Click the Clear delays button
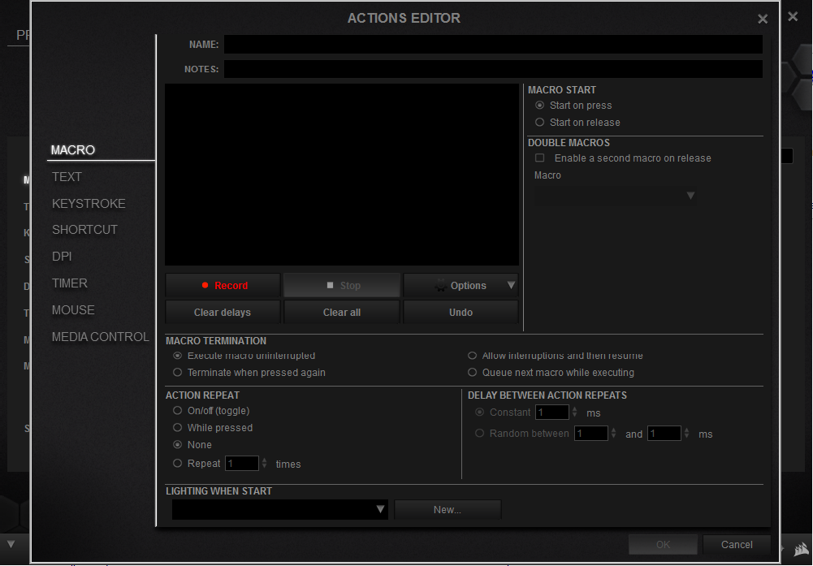Image resolution: width=813 pixels, height=566 pixels. click(x=223, y=312)
